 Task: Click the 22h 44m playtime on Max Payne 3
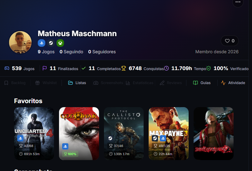[163, 154]
